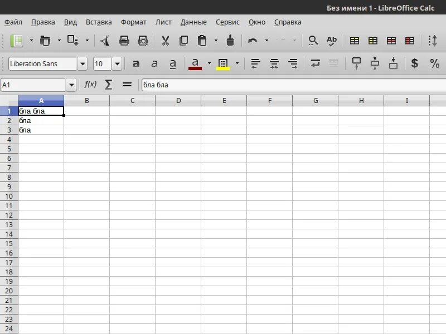The height and width of the screenshot is (334, 446).
Task: Toggle align left
Action: pos(255,63)
